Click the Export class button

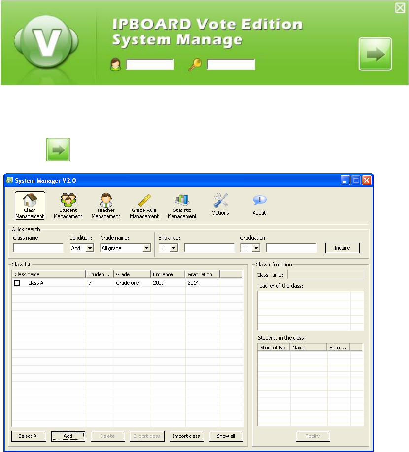coord(147,436)
